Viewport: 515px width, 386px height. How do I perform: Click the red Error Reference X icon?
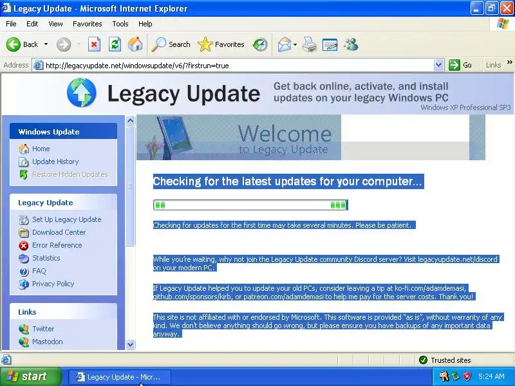pos(24,246)
